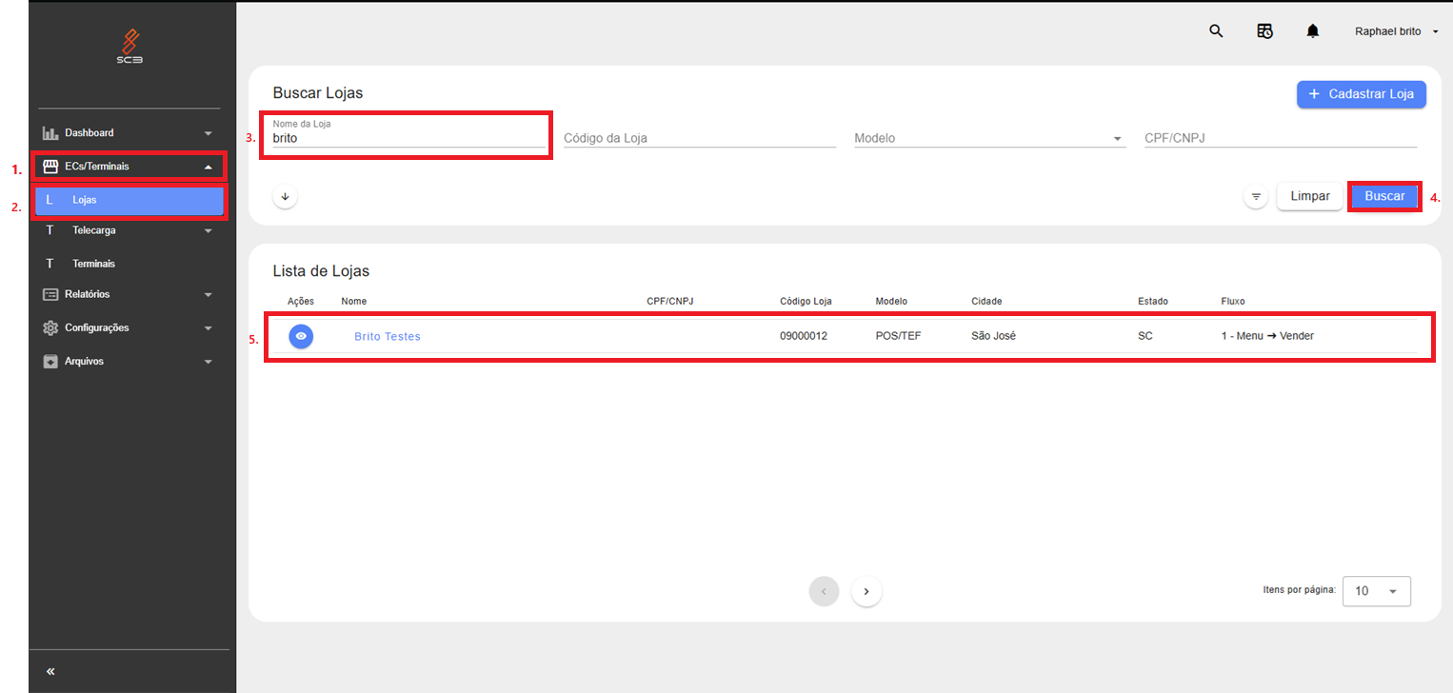Image resolution: width=1453 pixels, height=693 pixels.
Task: View Brito Testes store with eye icon
Action: click(x=301, y=336)
